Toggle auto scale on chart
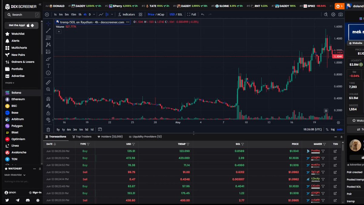The image size is (364, 205). pyautogui.click(x=339, y=129)
